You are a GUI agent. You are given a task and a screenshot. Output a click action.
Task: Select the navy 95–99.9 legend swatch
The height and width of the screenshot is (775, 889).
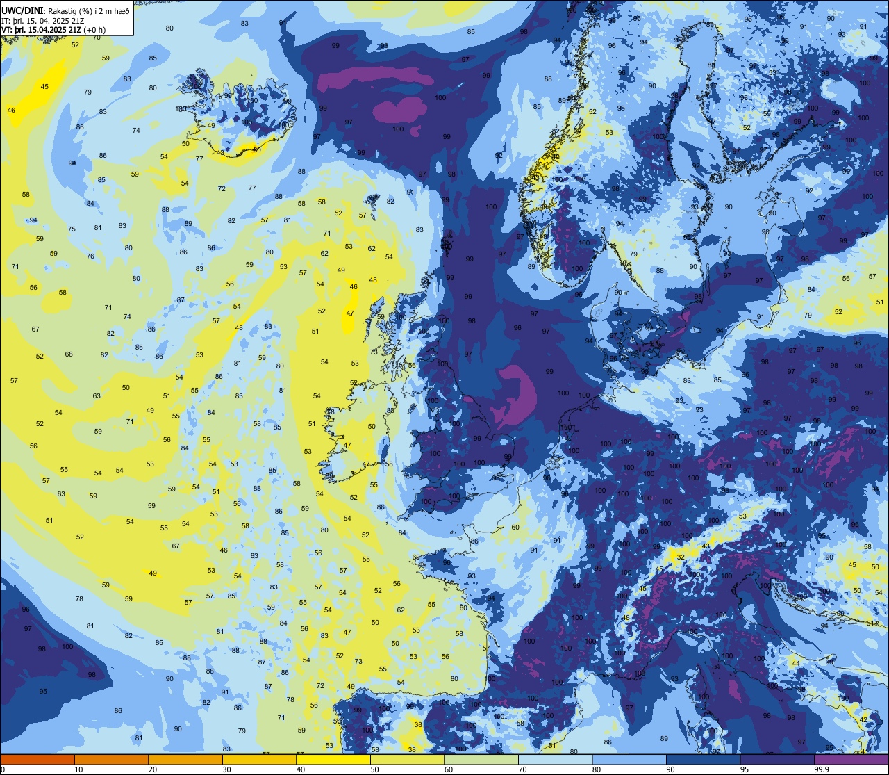click(777, 760)
